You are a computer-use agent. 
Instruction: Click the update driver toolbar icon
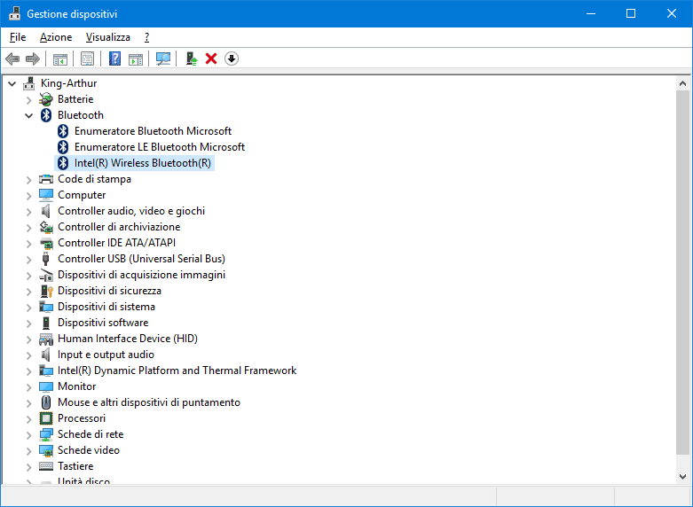191,58
